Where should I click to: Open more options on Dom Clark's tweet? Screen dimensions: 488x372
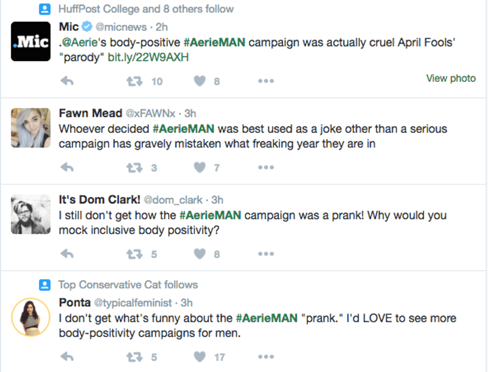(266, 254)
